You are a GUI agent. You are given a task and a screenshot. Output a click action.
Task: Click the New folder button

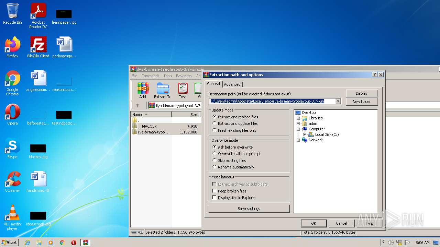pyautogui.click(x=362, y=102)
